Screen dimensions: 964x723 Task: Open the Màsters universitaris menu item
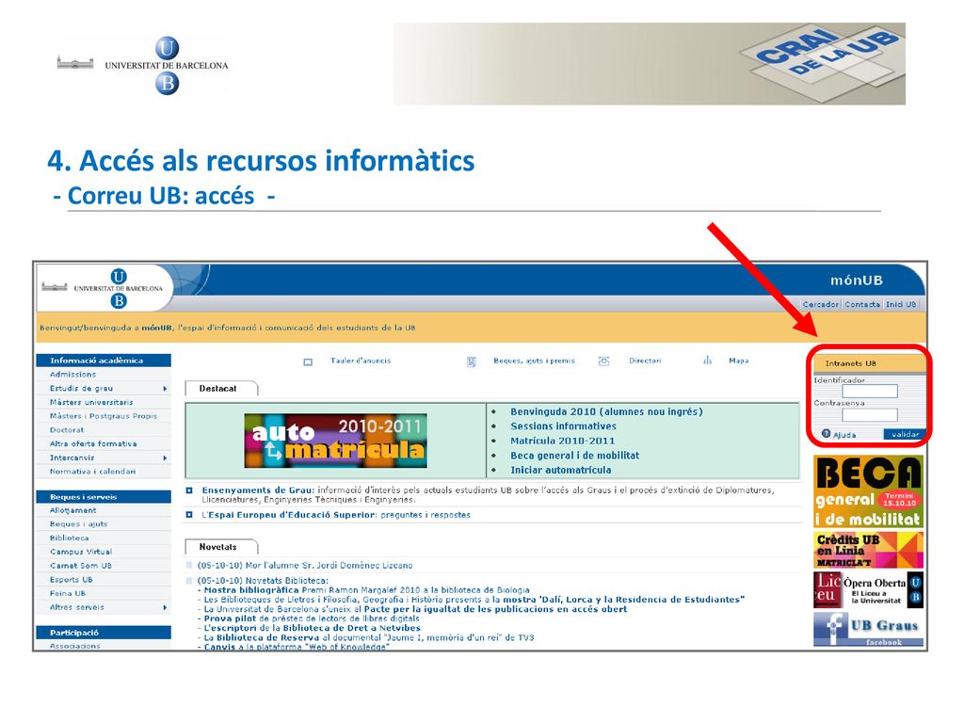pyautogui.click(x=91, y=402)
